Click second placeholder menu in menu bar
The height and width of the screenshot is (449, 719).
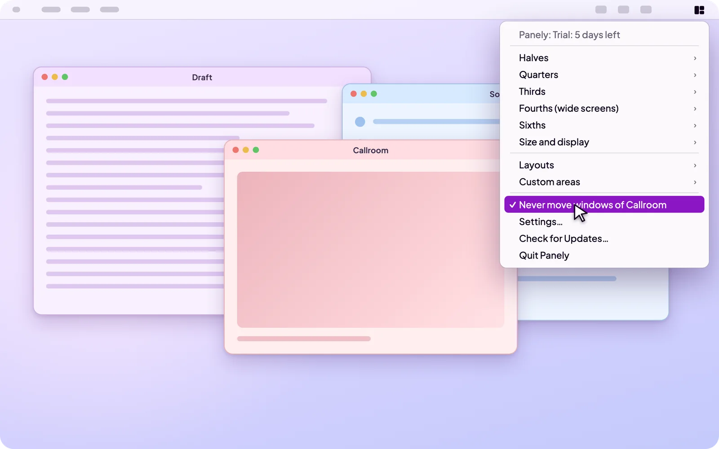pyautogui.click(x=80, y=9)
